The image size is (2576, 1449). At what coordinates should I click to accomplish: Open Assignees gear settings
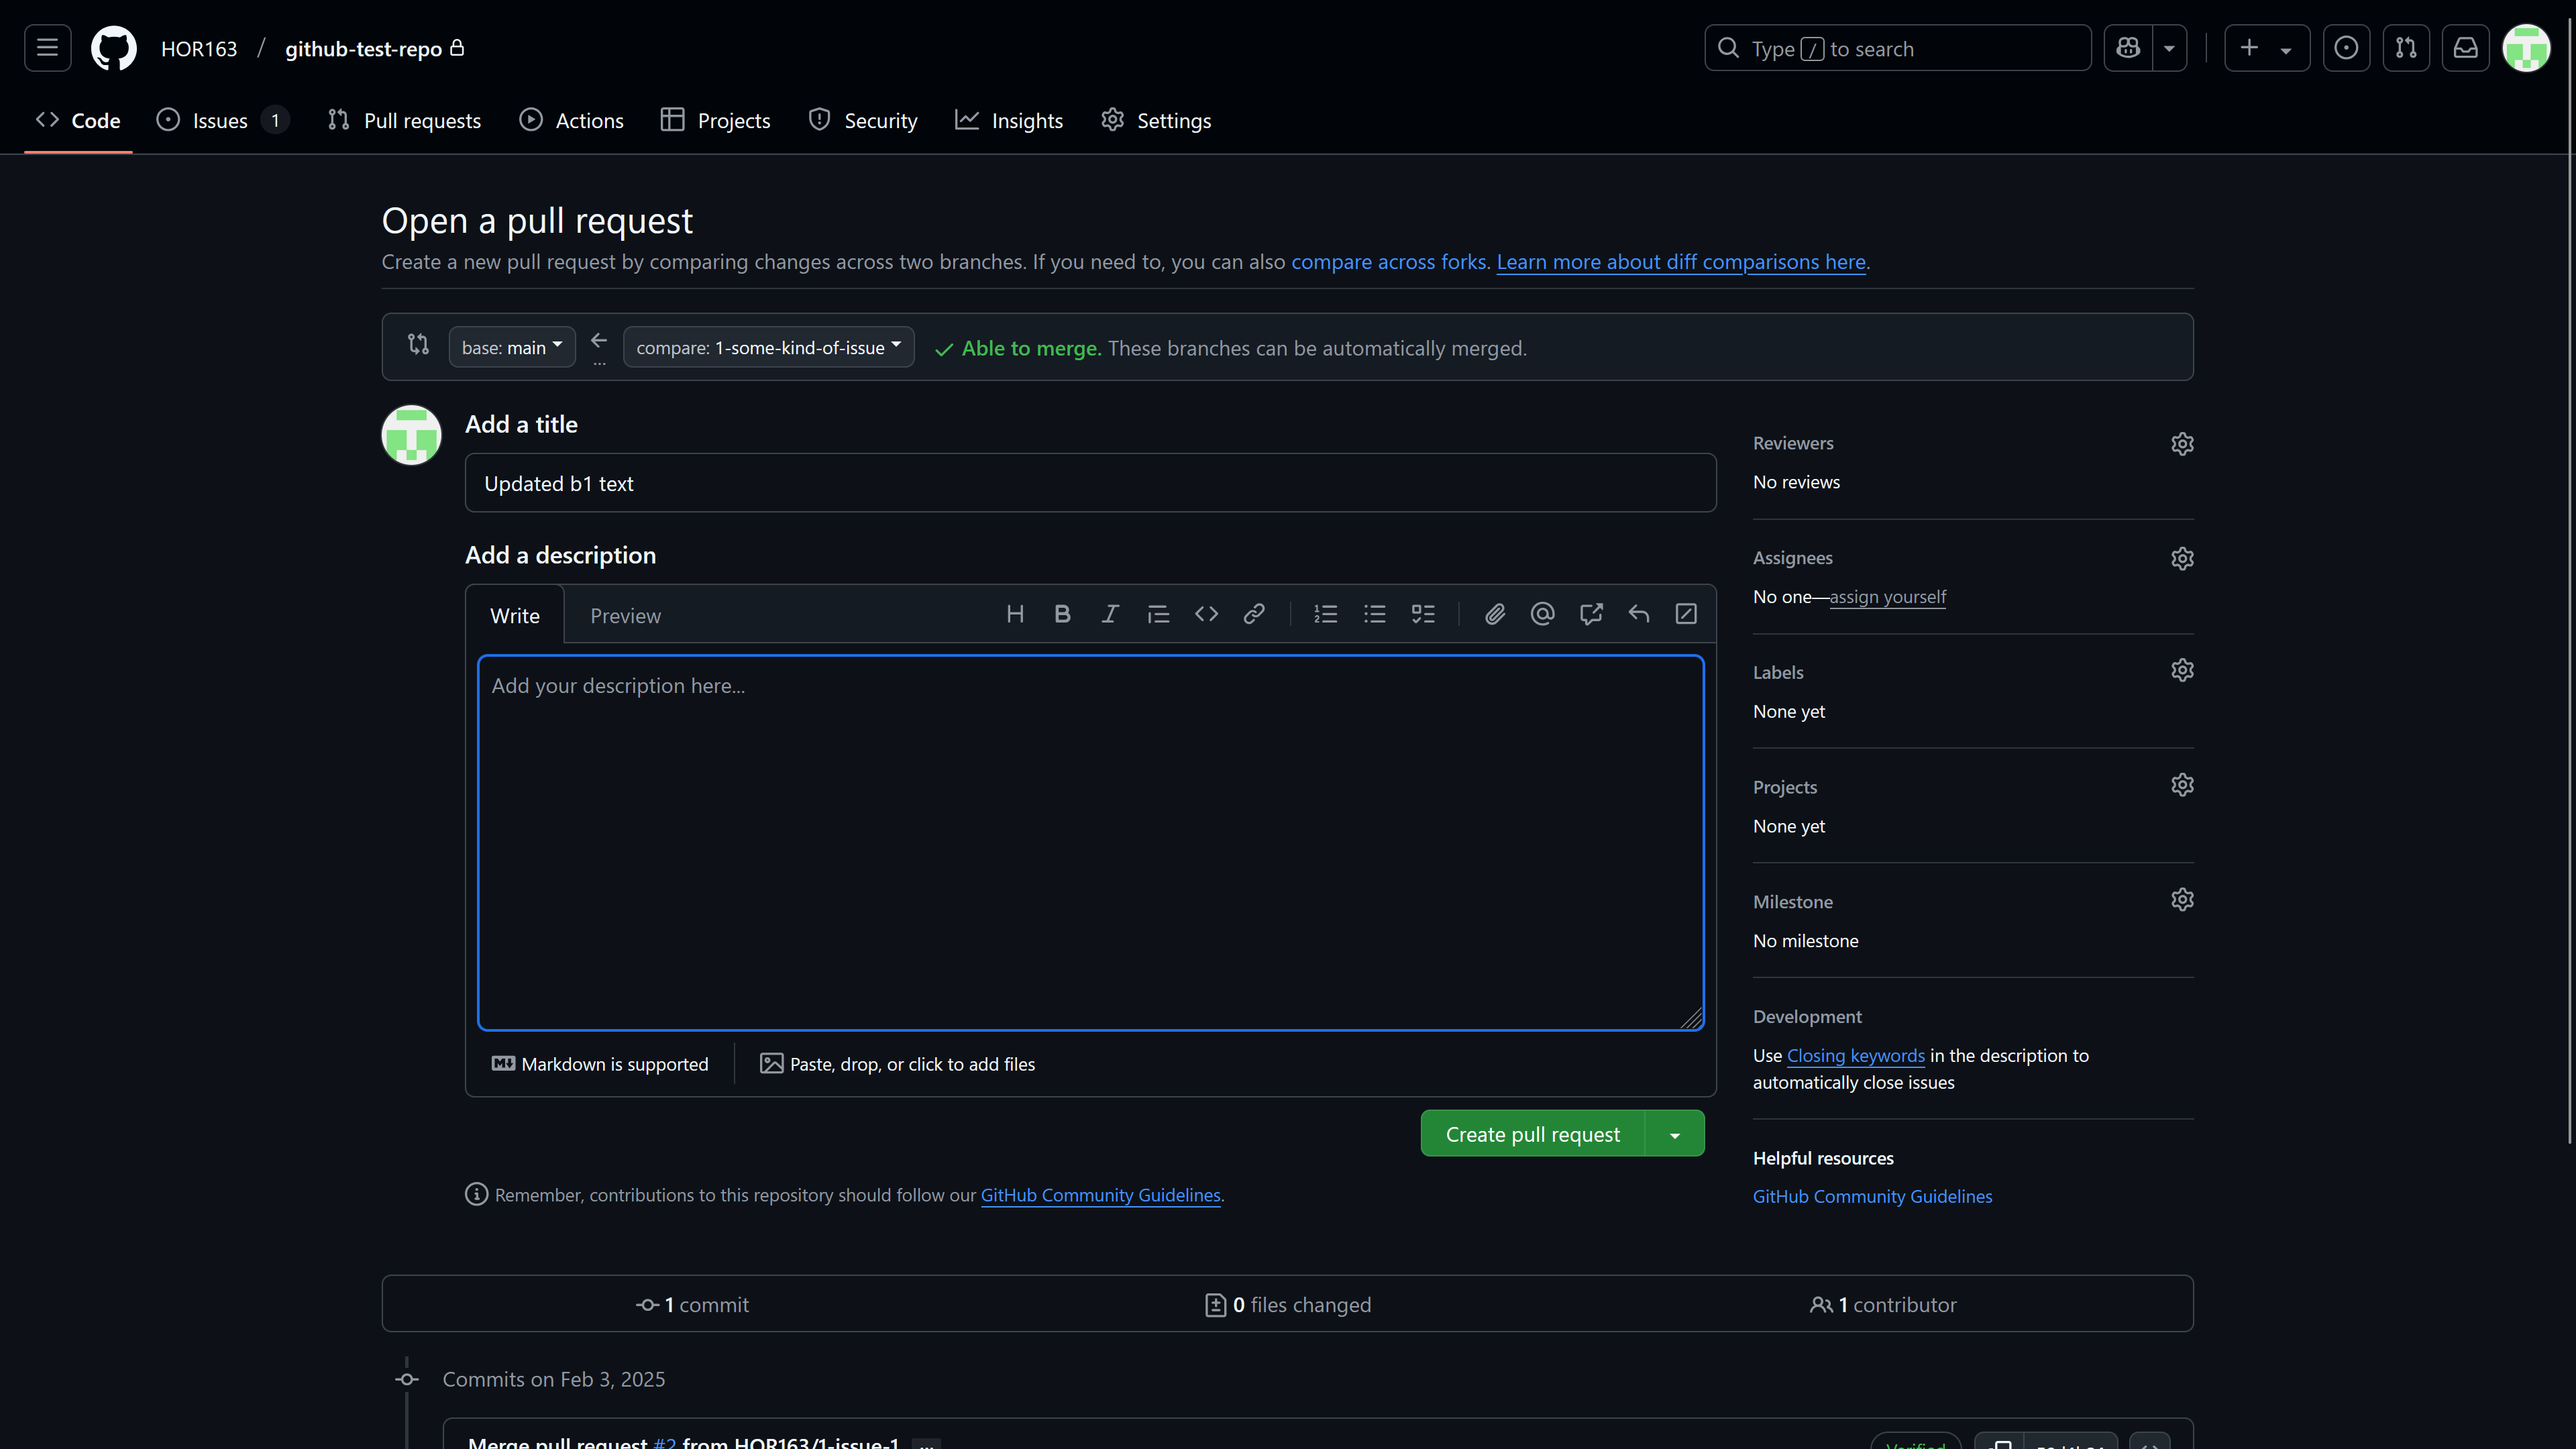pos(2182,559)
